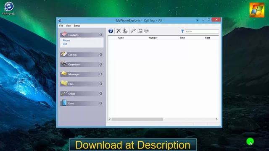The height and width of the screenshot is (151, 269).
Task: Expand the User section arrow
Action: tap(101, 104)
